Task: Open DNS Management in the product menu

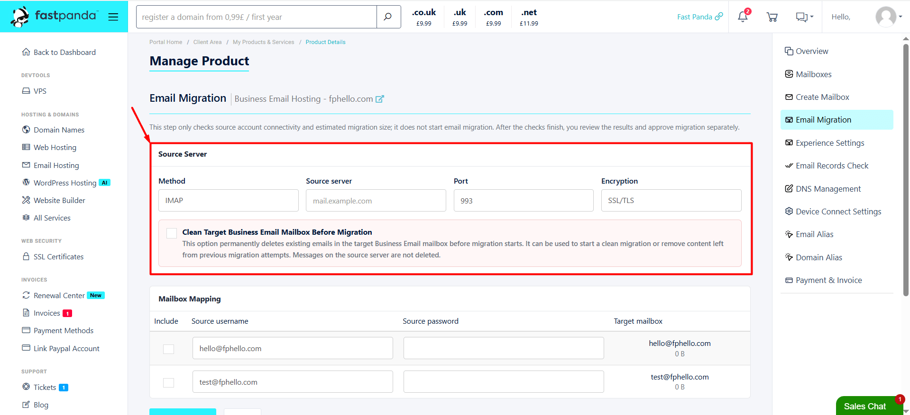Action: pyautogui.click(x=823, y=189)
